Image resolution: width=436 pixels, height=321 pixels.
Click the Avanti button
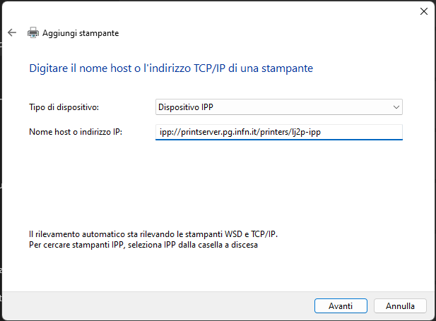tap(341, 306)
